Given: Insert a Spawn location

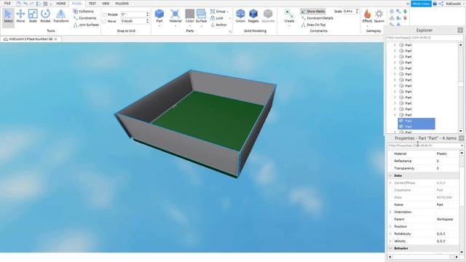Looking at the screenshot, I should click(379, 16).
